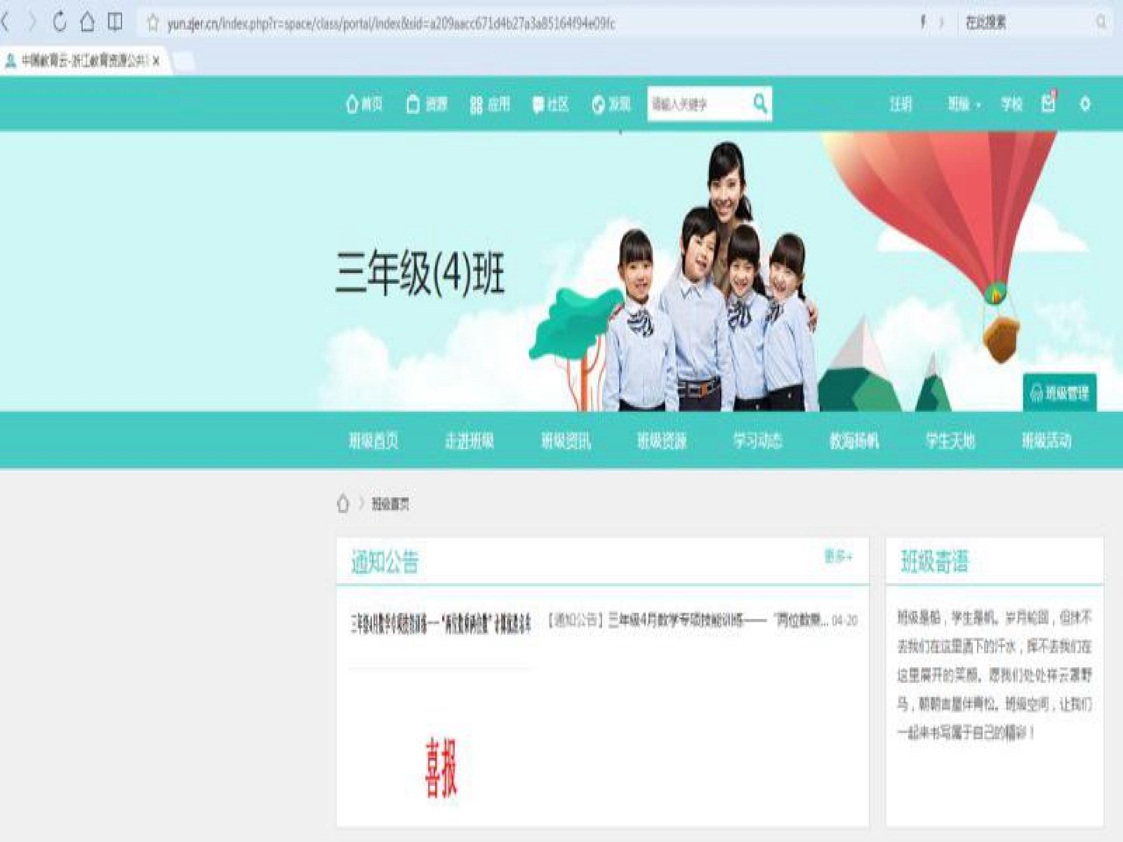Viewport: 1123px width, 842px height.
Task: Open the settings gear in top bar
Action: 1085,104
